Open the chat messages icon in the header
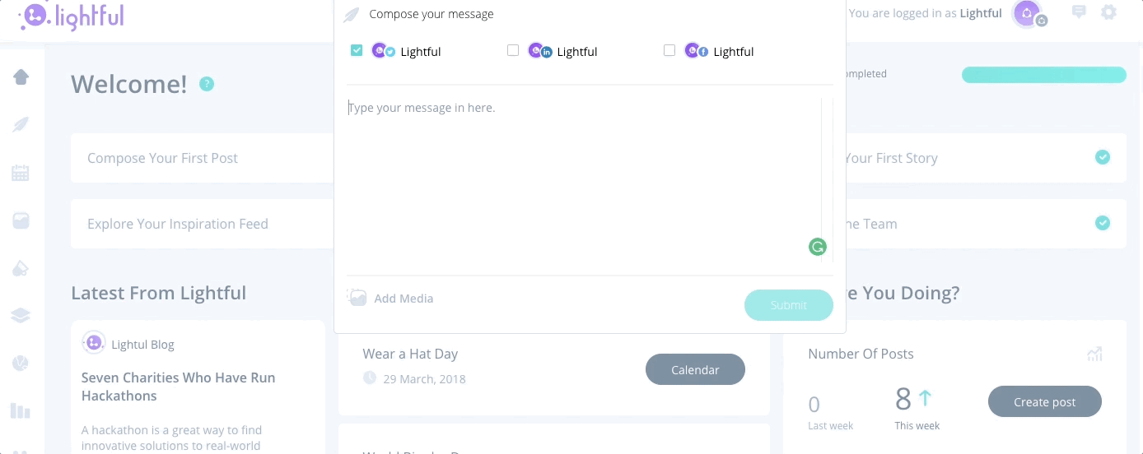 1079,12
